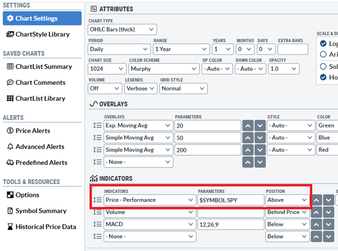Click the Chart Settings gear icon
The width and height of the screenshot is (338, 251).
[10, 18]
